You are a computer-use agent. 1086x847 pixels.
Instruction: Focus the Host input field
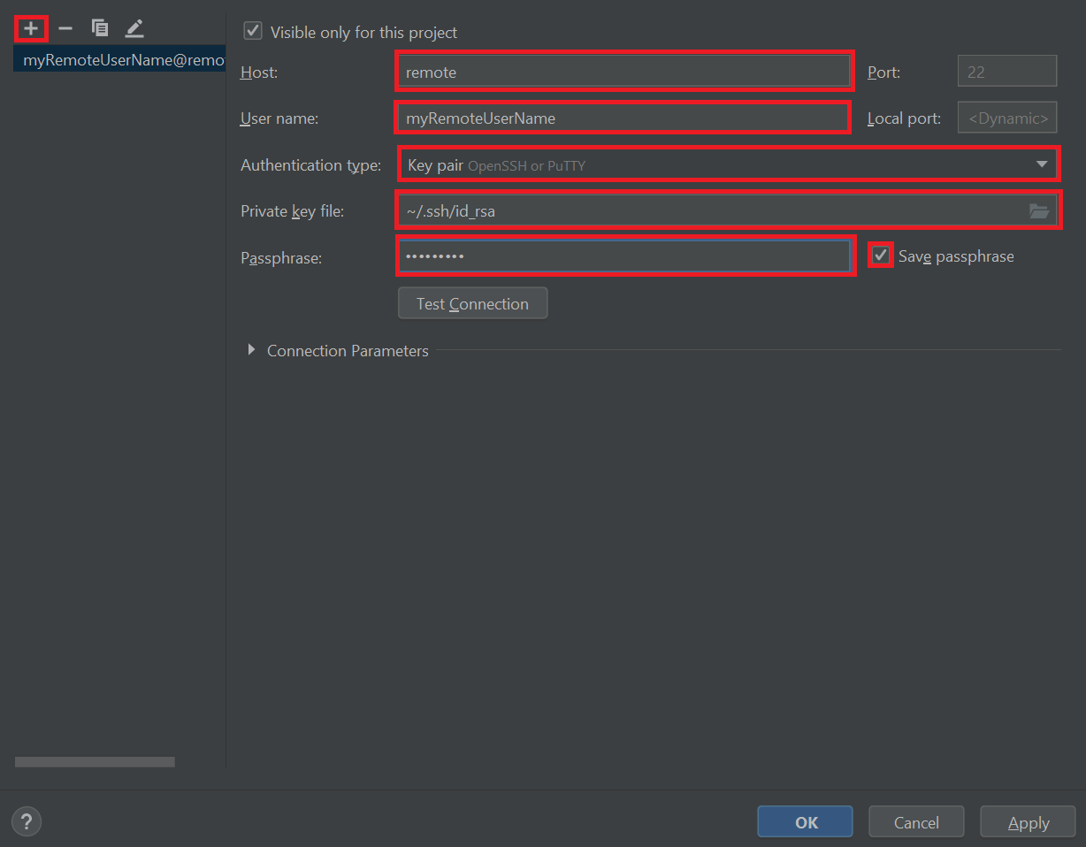tap(624, 72)
